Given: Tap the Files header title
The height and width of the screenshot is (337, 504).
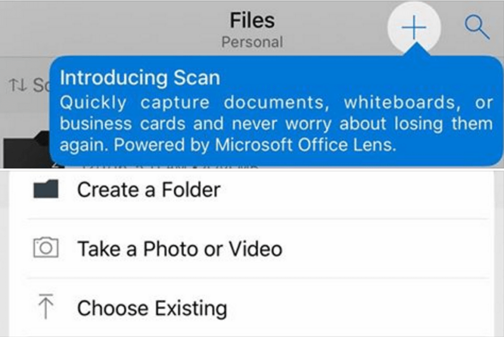Looking at the screenshot, I should pyautogui.click(x=252, y=20).
